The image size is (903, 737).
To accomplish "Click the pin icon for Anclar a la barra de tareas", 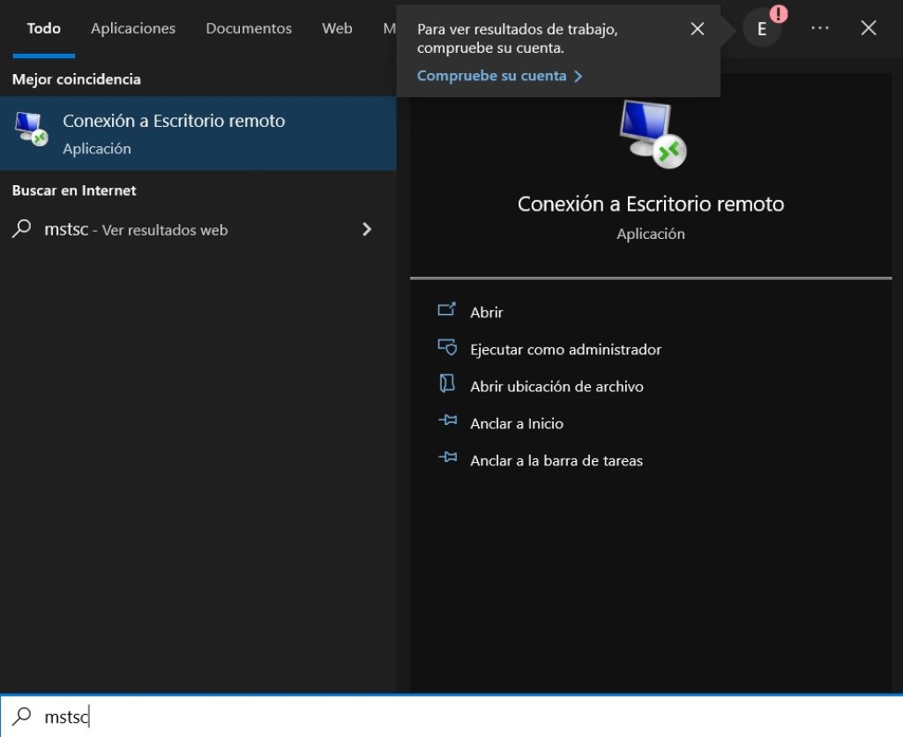I will coord(447,459).
